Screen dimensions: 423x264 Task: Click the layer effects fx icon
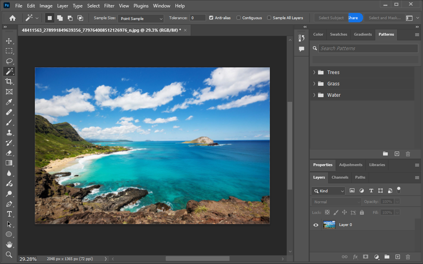pyautogui.click(x=355, y=257)
